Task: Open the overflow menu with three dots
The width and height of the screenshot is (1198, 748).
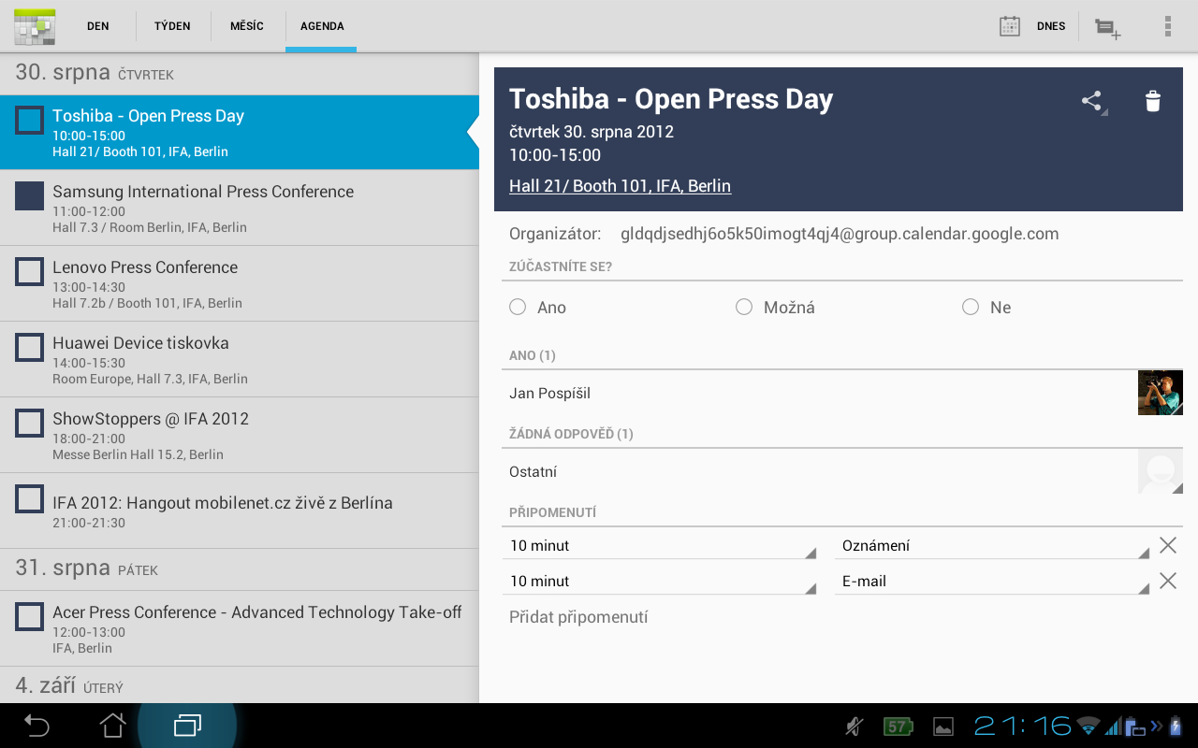Action: click(x=1167, y=26)
